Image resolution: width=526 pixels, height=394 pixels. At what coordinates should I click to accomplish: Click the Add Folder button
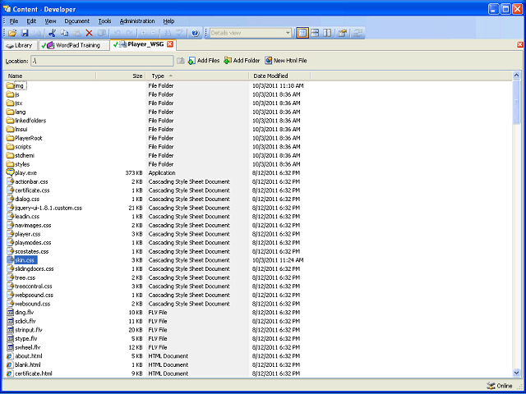[x=242, y=61]
